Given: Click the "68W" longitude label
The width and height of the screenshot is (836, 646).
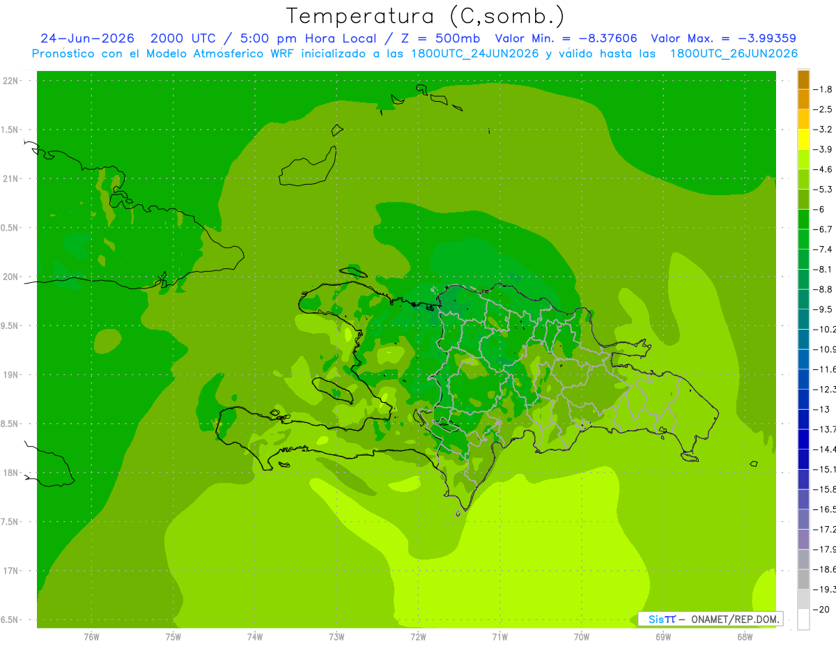Looking at the screenshot, I should [745, 637].
